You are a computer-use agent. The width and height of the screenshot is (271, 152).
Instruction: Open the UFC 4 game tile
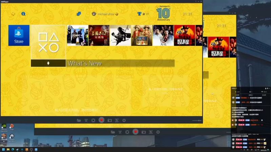click(x=78, y=35)
